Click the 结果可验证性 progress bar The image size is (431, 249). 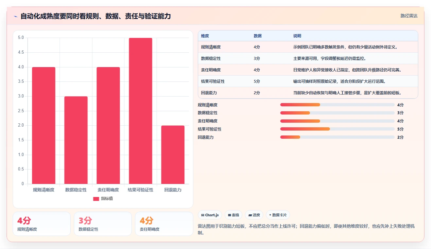click(337, 129)
